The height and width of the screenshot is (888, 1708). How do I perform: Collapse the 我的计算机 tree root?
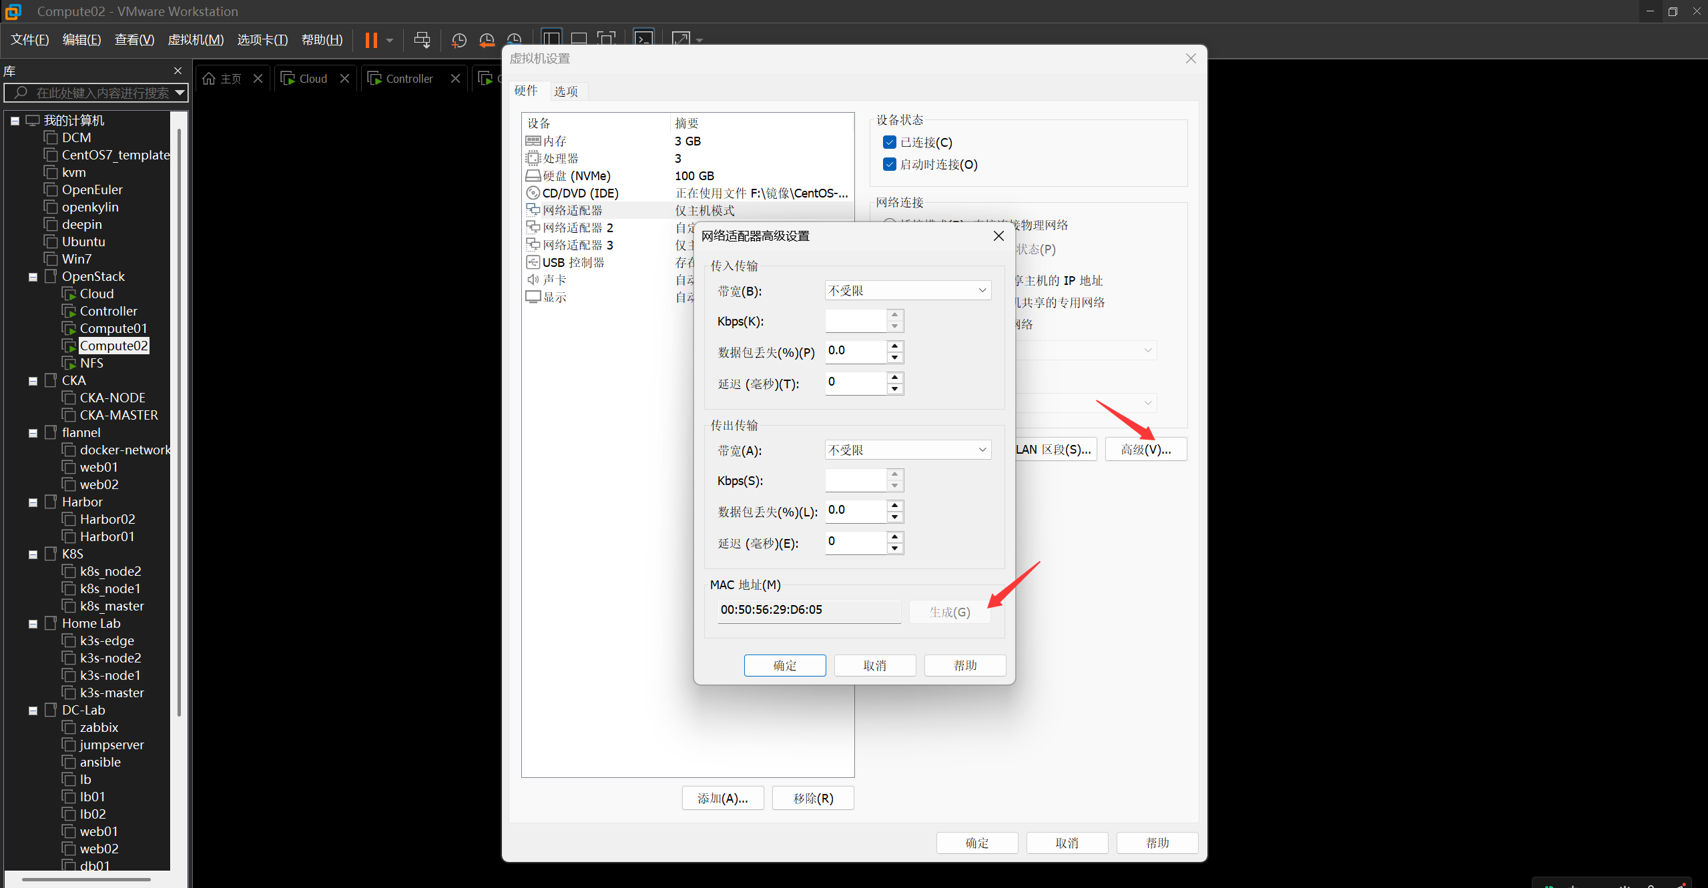coord(15,120)
